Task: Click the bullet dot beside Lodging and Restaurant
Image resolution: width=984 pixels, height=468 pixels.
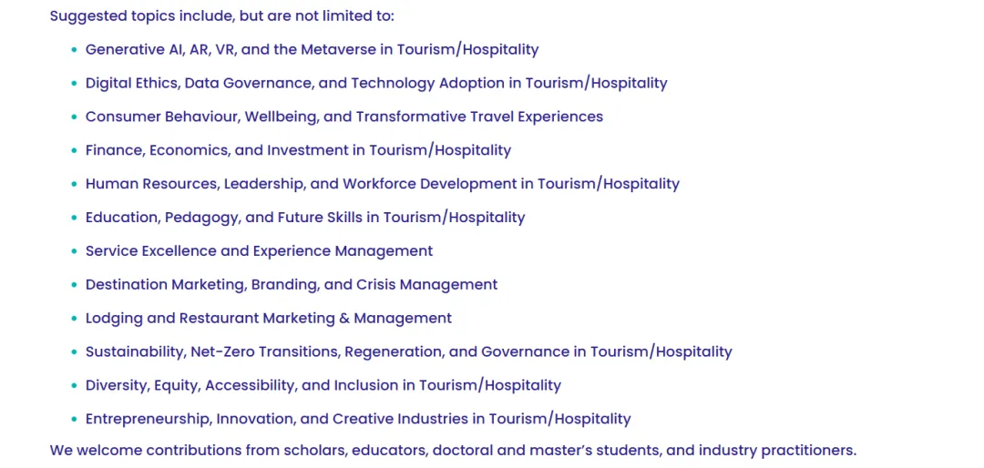Action: [74, 319]
